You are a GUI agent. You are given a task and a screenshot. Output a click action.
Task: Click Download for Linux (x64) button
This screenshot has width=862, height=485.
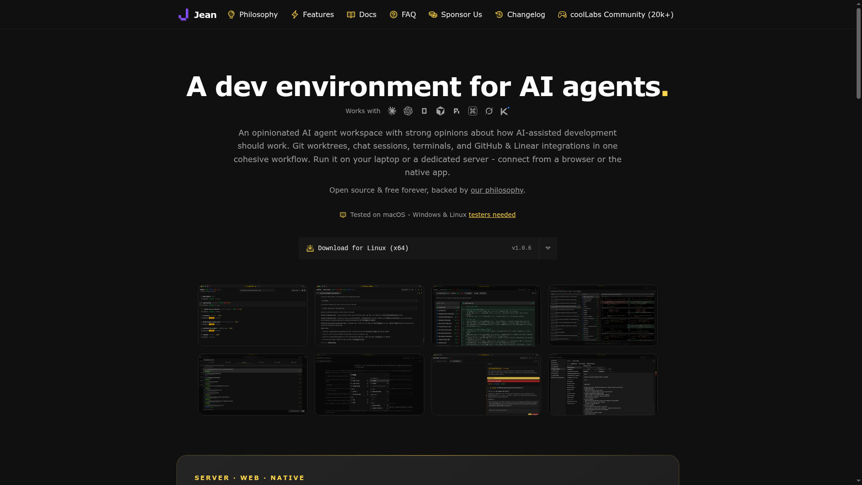pyautogui.click(x=418, y=248)
